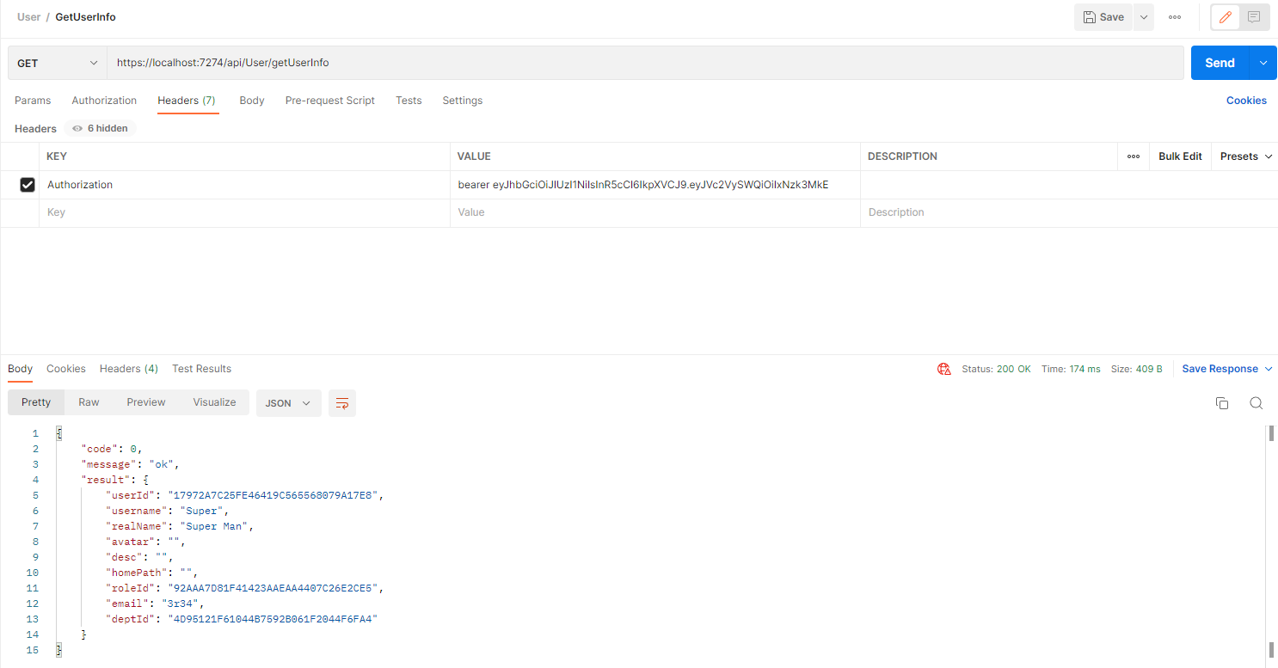The image size is (1278, 668).
Task: Open the Save options arrow
Action: [1143, 17]
